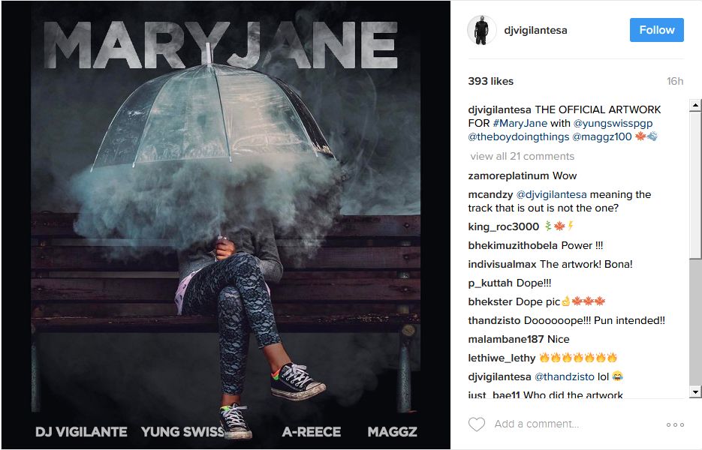702x450 pixels.
Task: Click the MaryJane artwork image
Action: coord(226,225)
